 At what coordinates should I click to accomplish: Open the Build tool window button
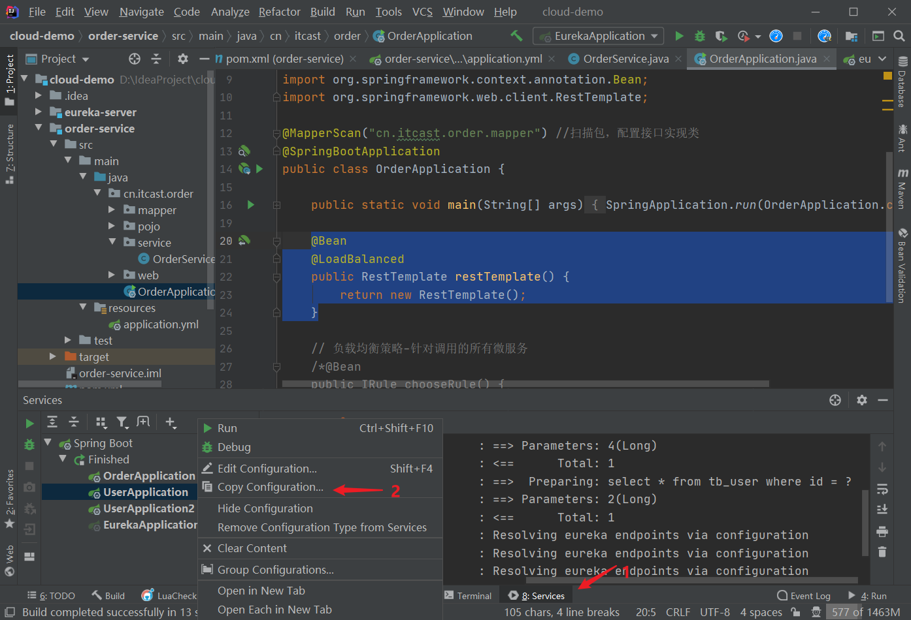[108, 596]
